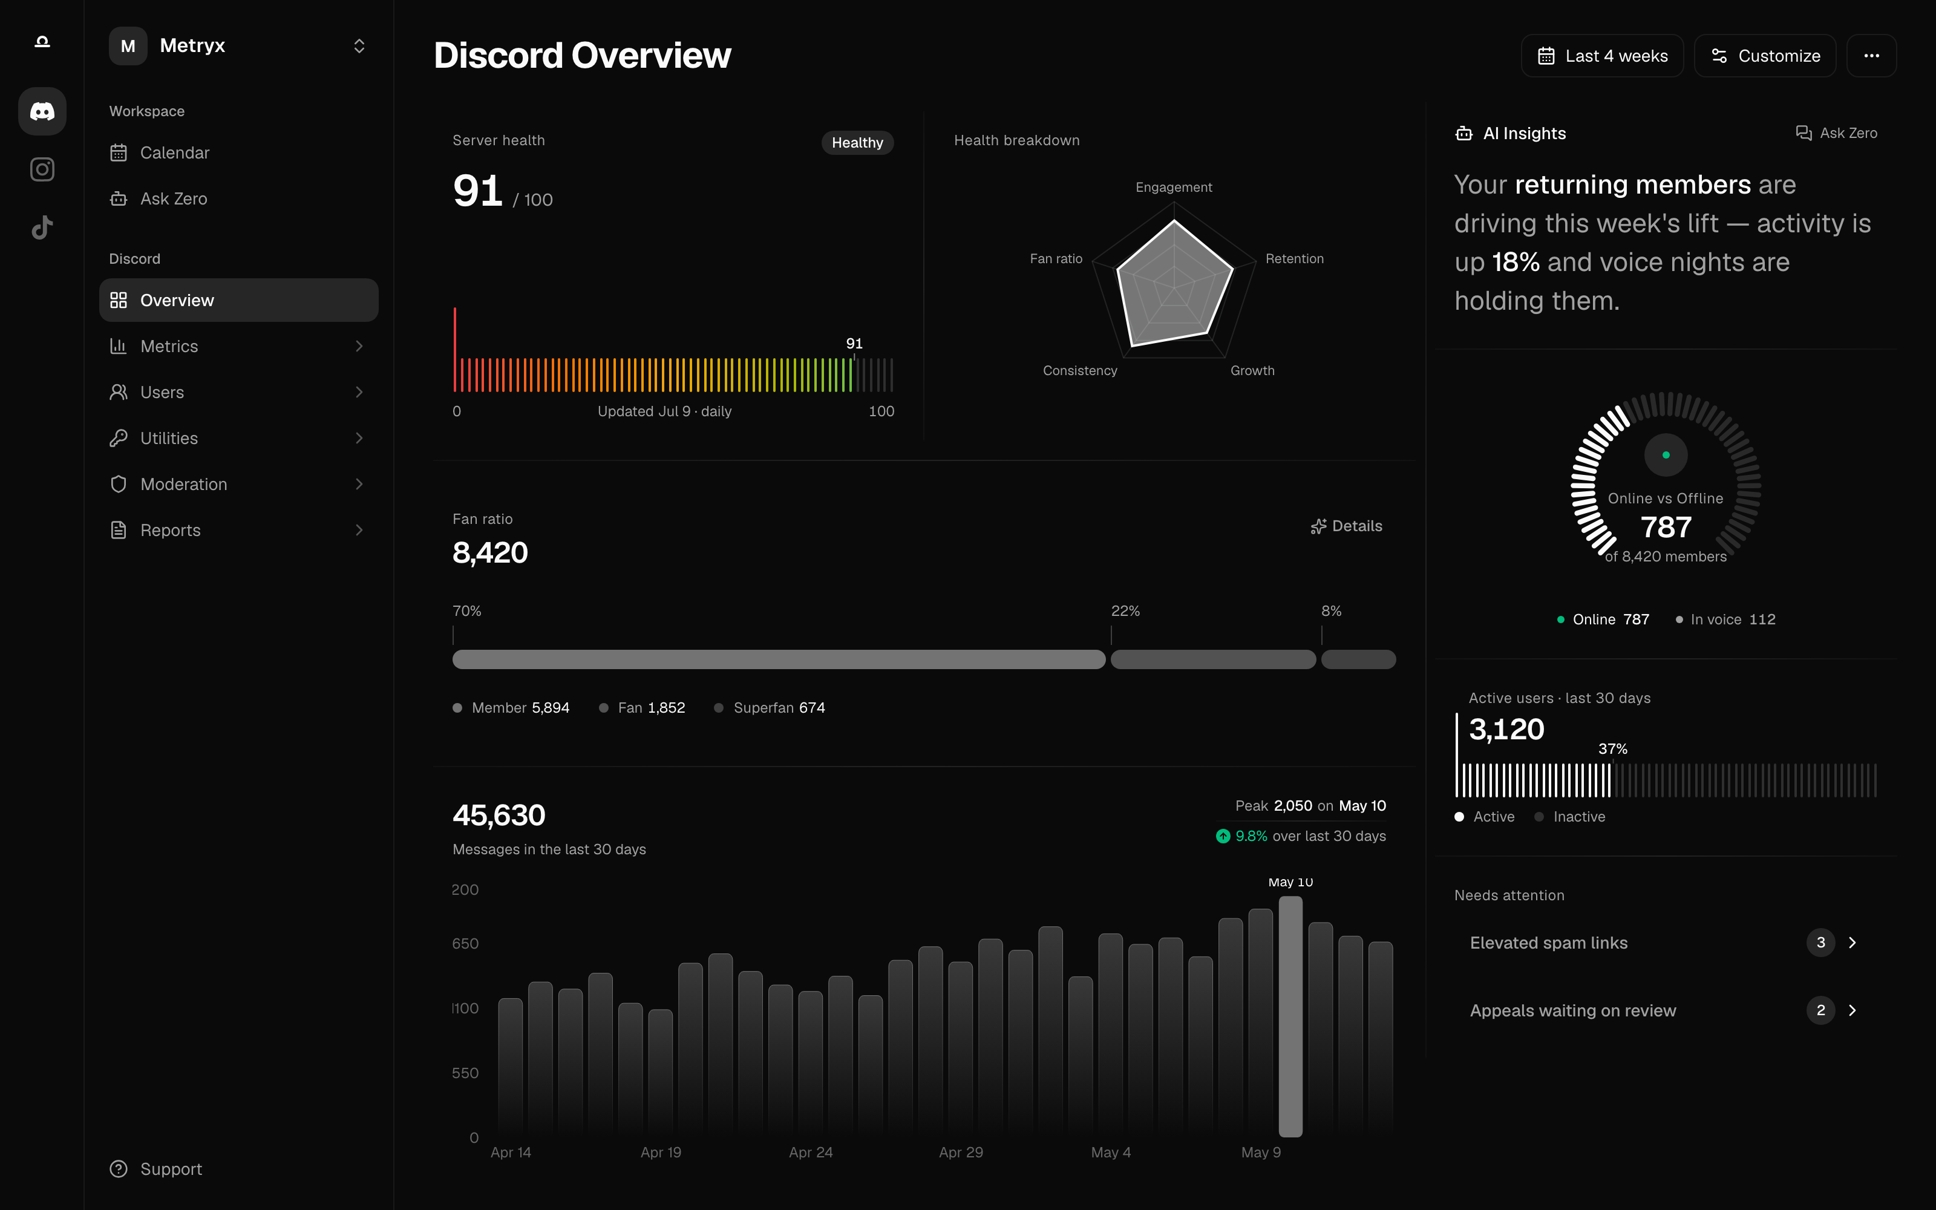This screenshot has height=1210, width=1936.
Task: Click the Online vs Offline radial gauge center dot
Action: coord(1666,456)
